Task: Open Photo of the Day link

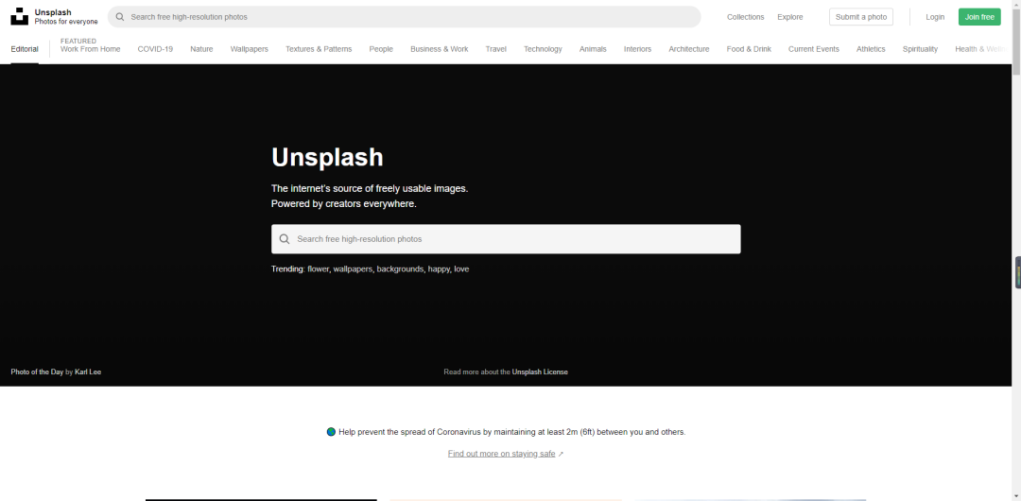Action: (x=37, y=372)
